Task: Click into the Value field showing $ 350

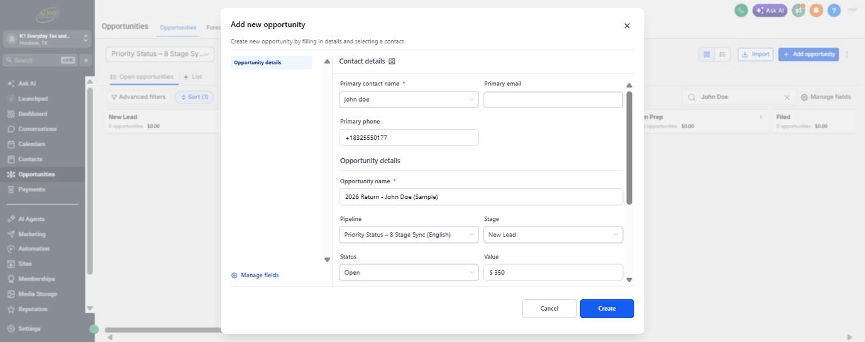Action: [x=553, y=272]
